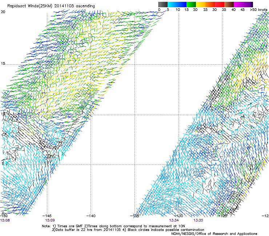Select the magenta-purple 40-50 knots color band
The image size is (269, 236).
pos(243,4)
